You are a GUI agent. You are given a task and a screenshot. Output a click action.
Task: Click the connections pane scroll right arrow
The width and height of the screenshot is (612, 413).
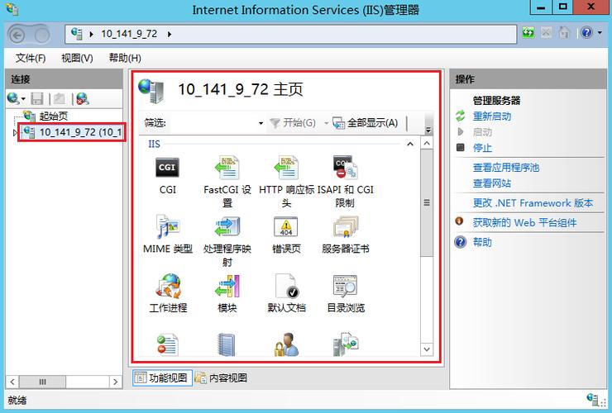point(115,382)
